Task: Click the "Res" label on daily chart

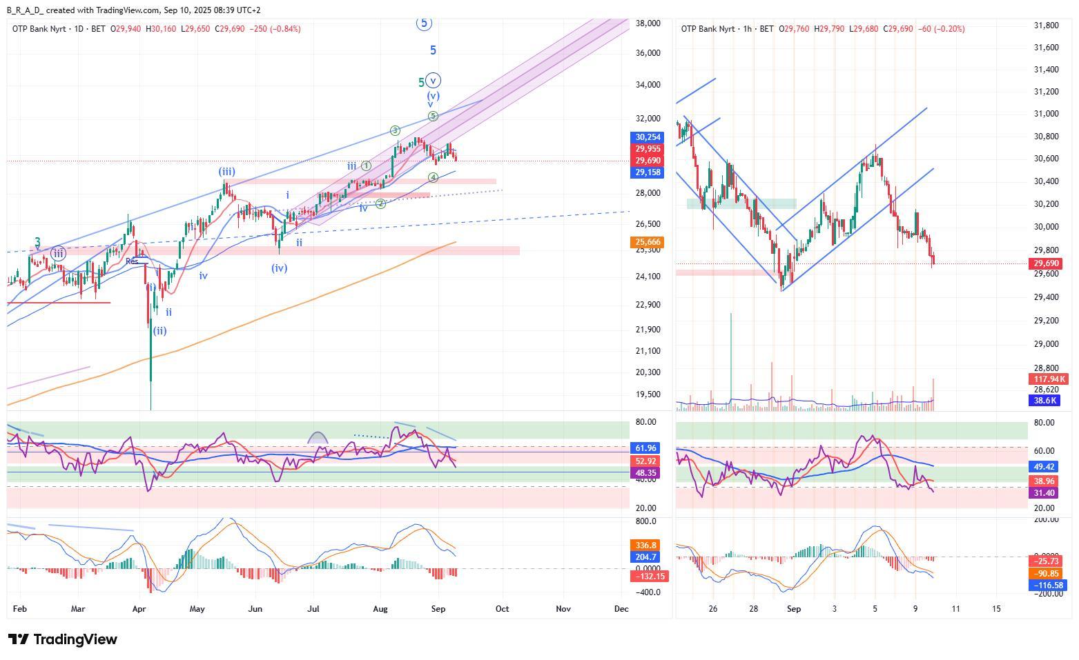Action: pyautogui.click(x=132, y=261)
